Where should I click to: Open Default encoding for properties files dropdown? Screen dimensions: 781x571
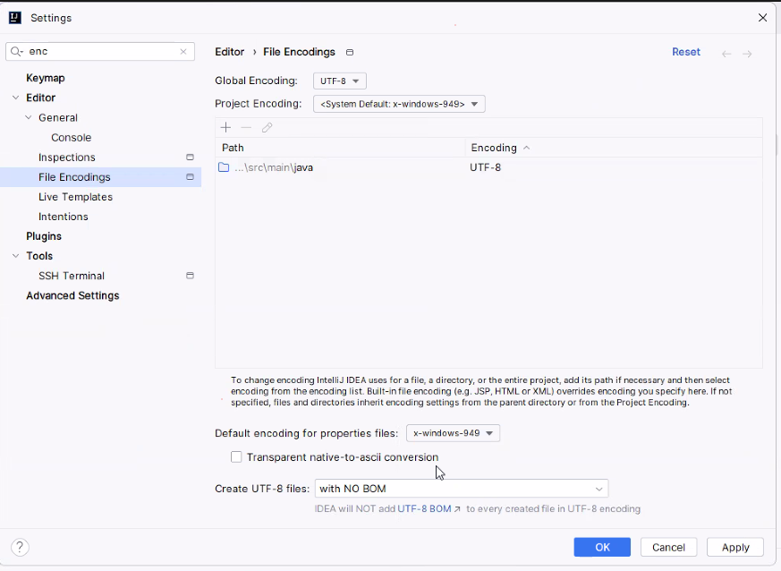click(453, 433)
